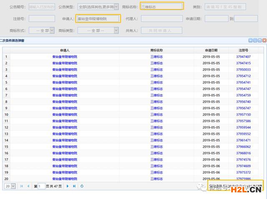The width and height of the screenshot is (267, 199).
Task: Open registration number 37959544
Action: [x=243, y=127]
